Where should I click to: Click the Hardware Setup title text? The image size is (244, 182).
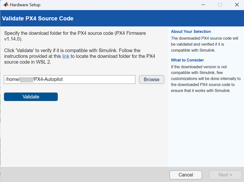25,5
